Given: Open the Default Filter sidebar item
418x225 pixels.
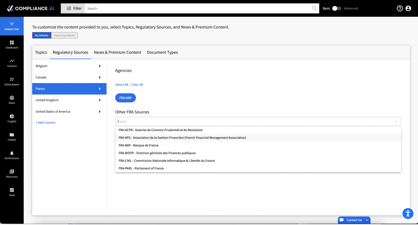Looking at the screenshot, I should [x=12, y=26].
